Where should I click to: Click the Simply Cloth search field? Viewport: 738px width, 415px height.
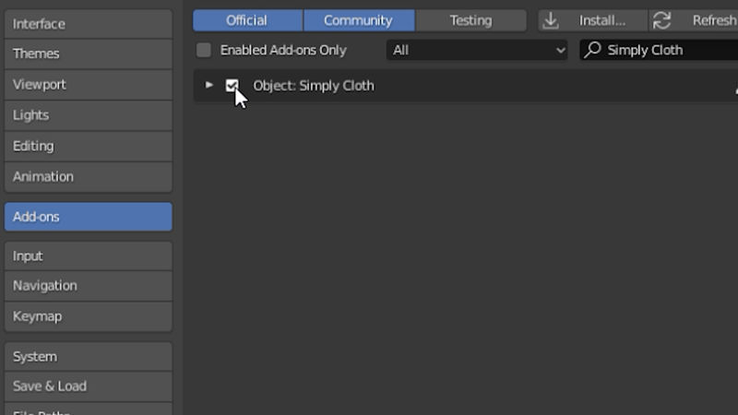[659, 50]
